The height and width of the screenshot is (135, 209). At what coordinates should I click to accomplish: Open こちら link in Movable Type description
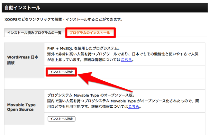point(134,107)
